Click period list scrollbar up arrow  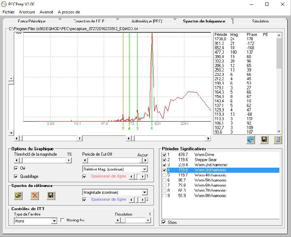click(279, 35)
